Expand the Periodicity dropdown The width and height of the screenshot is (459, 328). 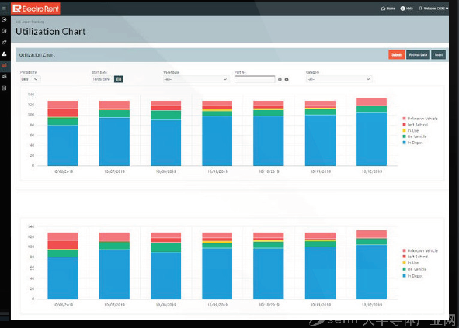pyautogui.click(x=30, y=79)
